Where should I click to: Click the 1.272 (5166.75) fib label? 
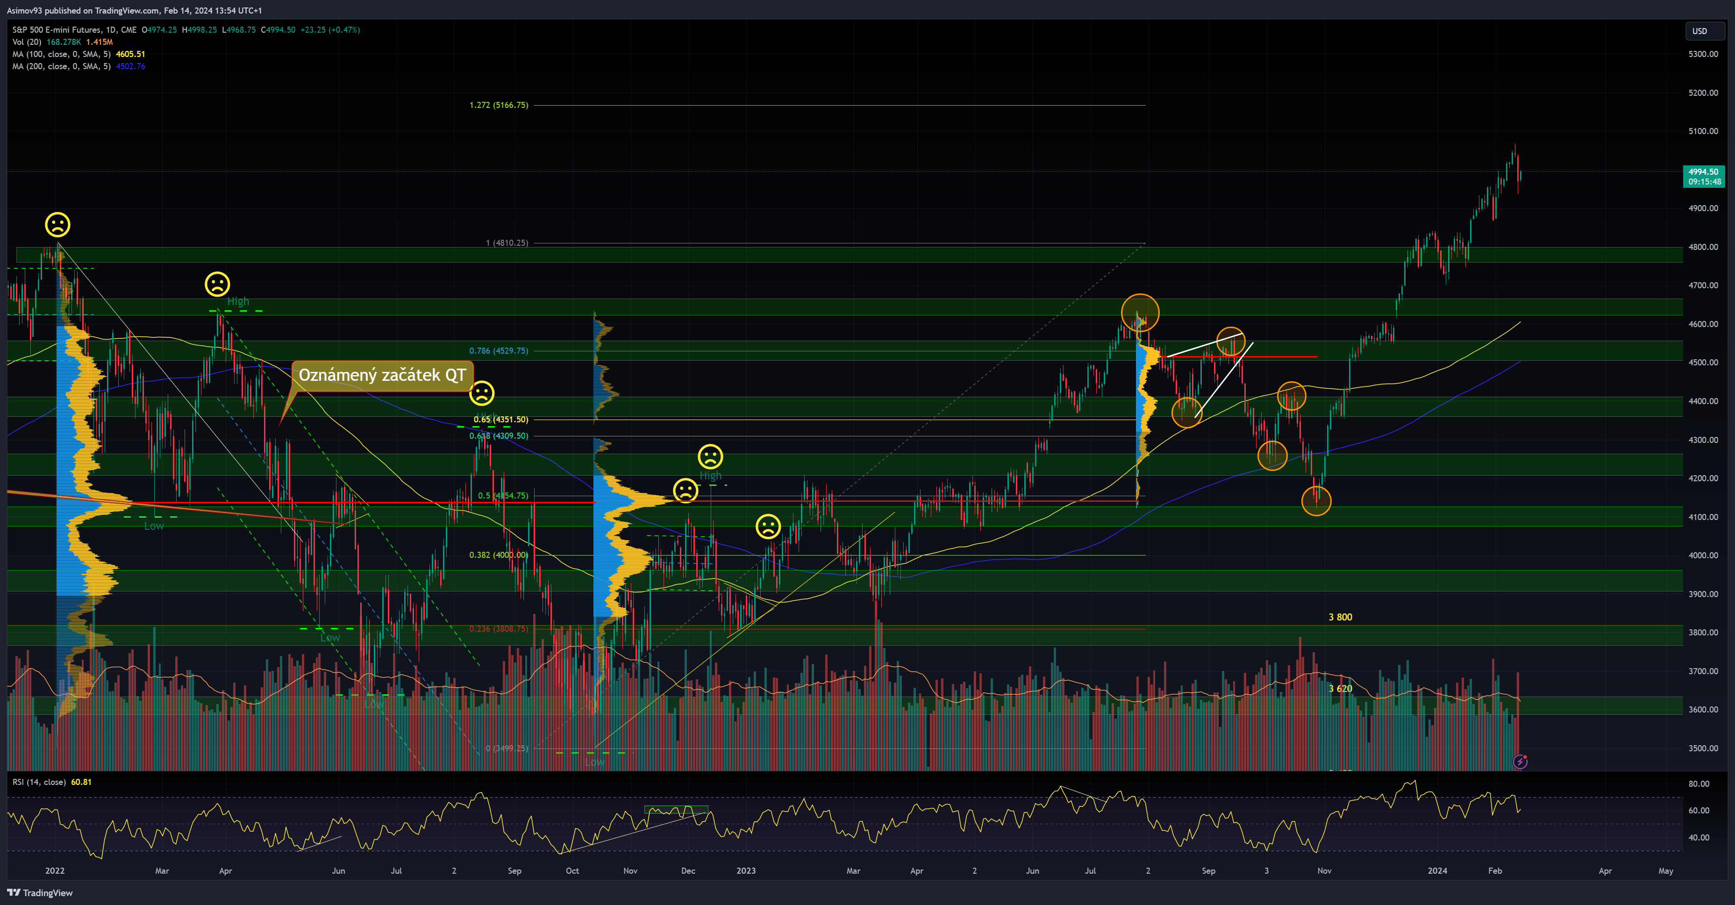click(499, 105)
